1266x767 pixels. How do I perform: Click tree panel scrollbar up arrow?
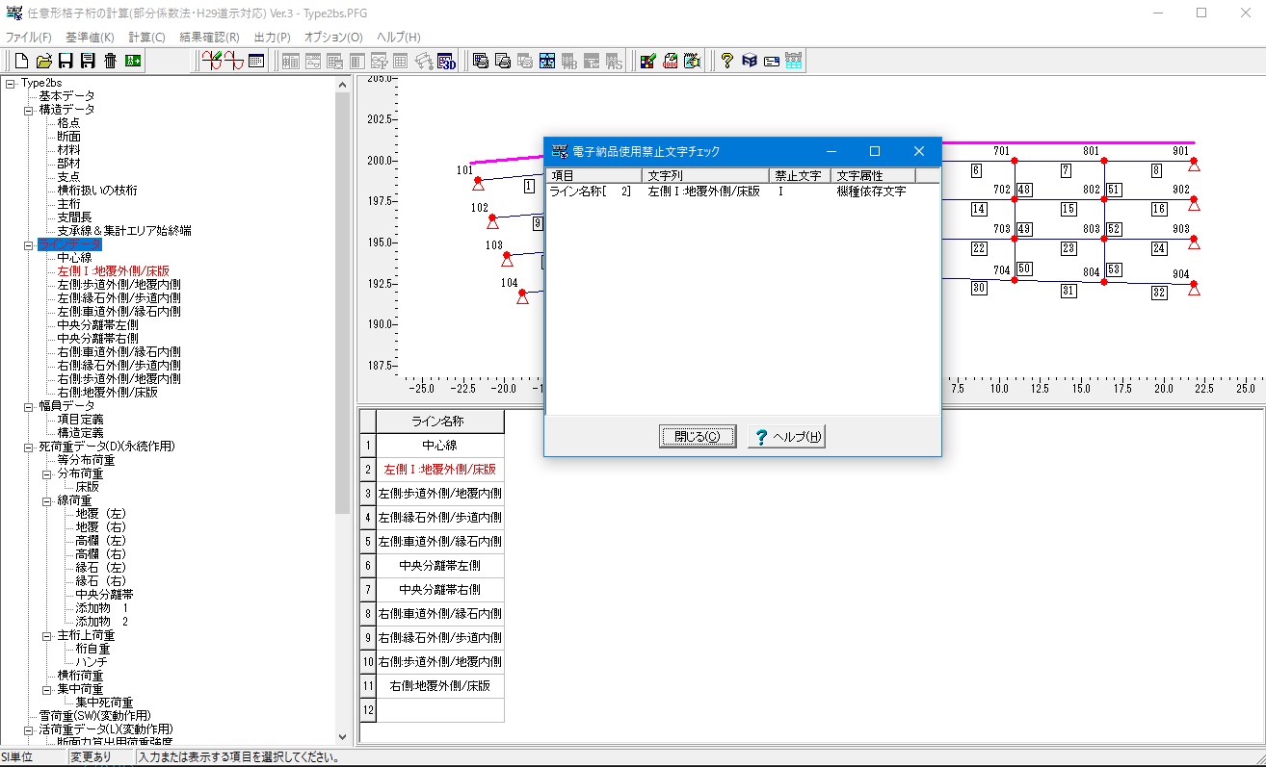[342, 84]
